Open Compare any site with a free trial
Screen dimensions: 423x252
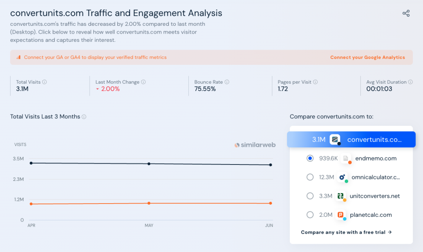[346, 232]
